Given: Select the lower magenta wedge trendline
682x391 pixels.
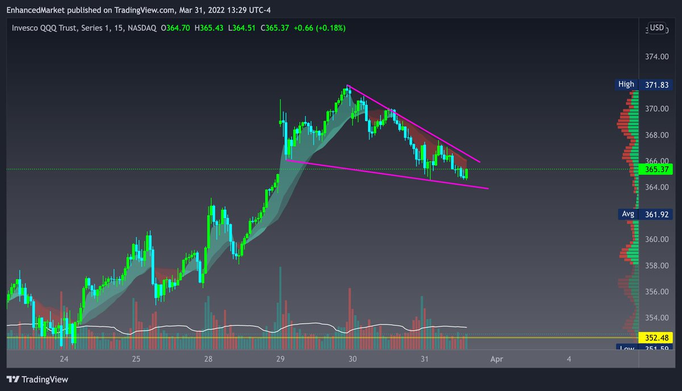Looking at the screenshot, I should coord(388,174).
